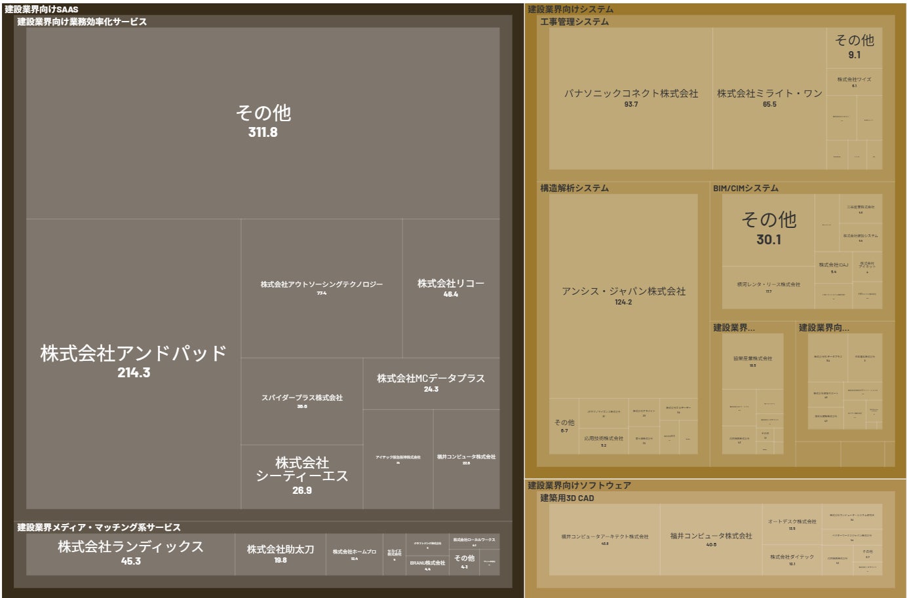Click the 株式会社ランディックス 45.3 cell

pyautogui.click(x=130, y=554)
